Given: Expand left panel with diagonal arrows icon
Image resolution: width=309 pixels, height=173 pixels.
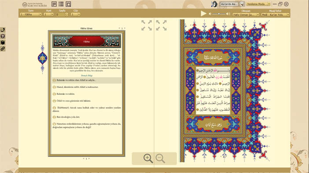Looking at the screenshot, I should pyautogui.click(x=147, y=25).
